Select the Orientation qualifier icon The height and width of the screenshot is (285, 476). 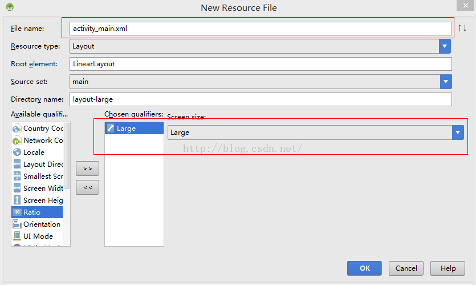17,224
